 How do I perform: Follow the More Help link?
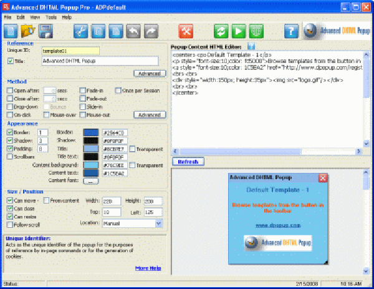click(x=148, y=268)
